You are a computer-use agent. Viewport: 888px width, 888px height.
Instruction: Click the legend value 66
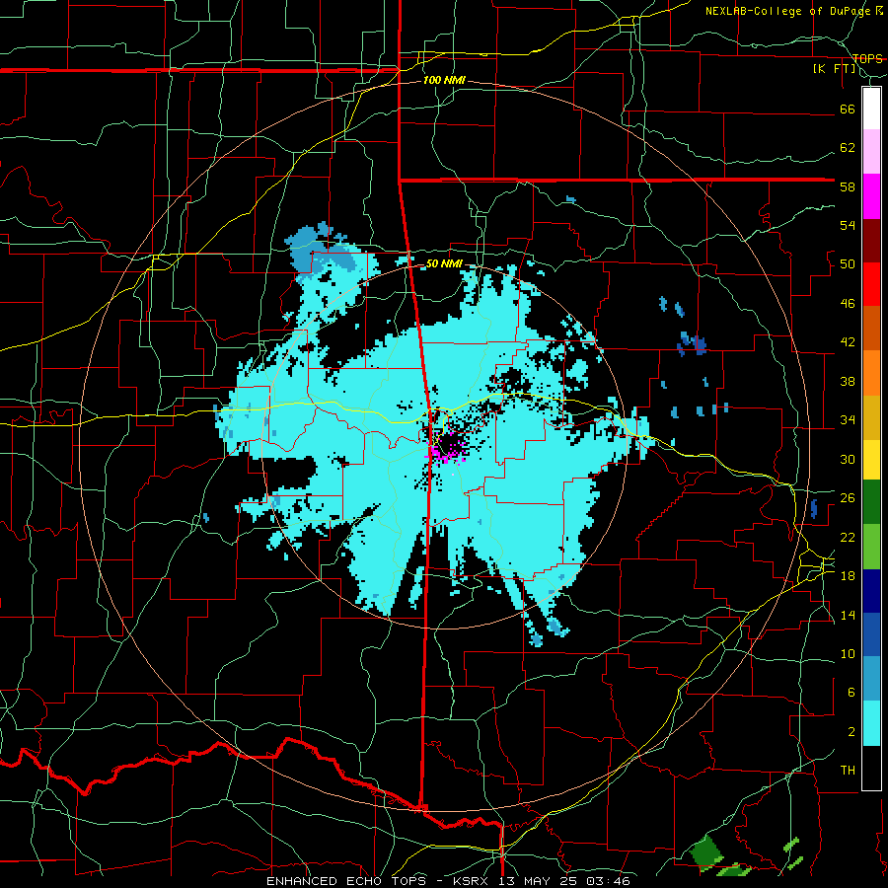(x=848, y=109)
